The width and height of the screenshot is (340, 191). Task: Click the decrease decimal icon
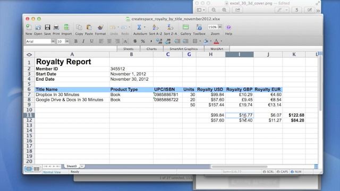(x=168, y=41)
